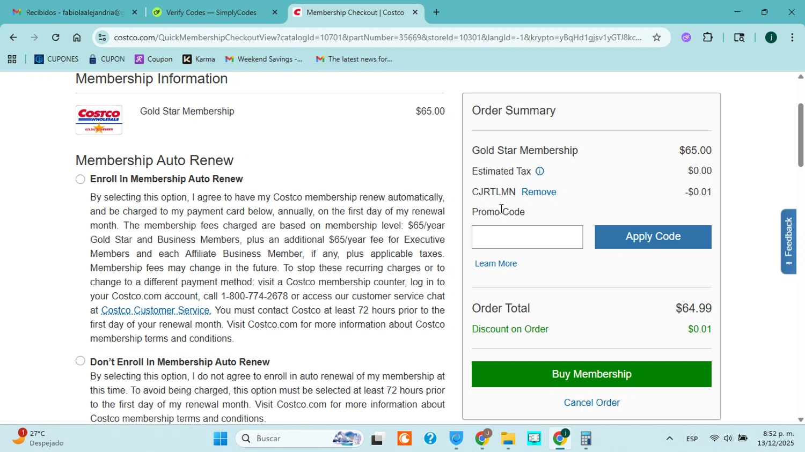805x452 pixels.
Task: Open the purple extension icon
Action: pyautogui.click(x=686, y=38)
